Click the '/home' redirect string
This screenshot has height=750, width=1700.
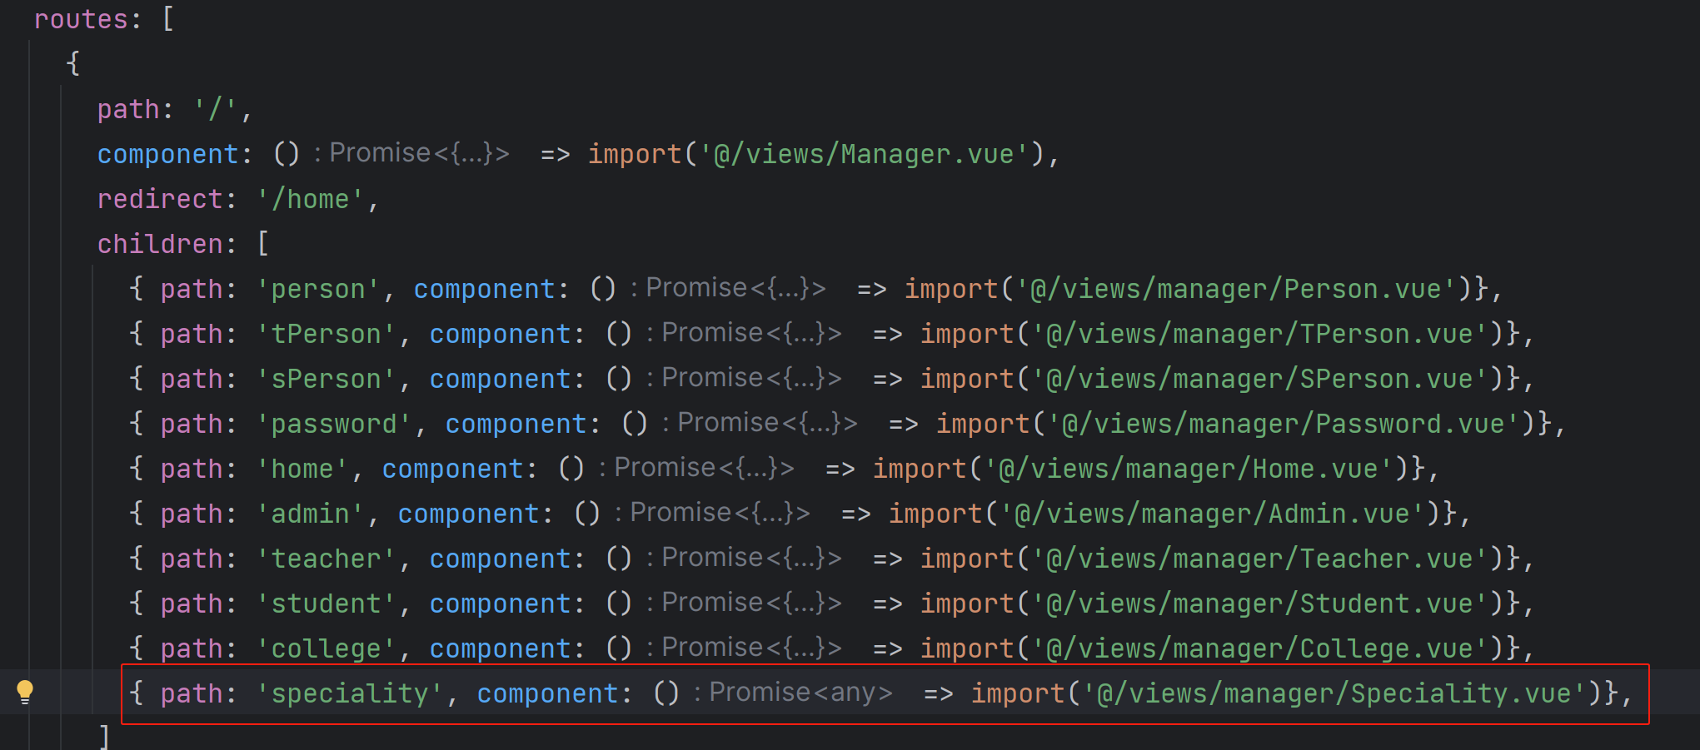click(x=310, y=199)
